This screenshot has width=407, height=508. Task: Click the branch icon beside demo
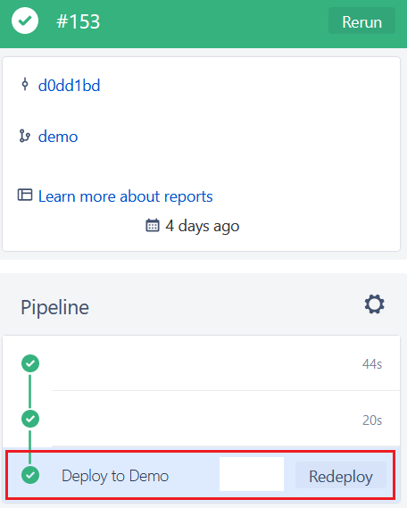click(25, 136)
